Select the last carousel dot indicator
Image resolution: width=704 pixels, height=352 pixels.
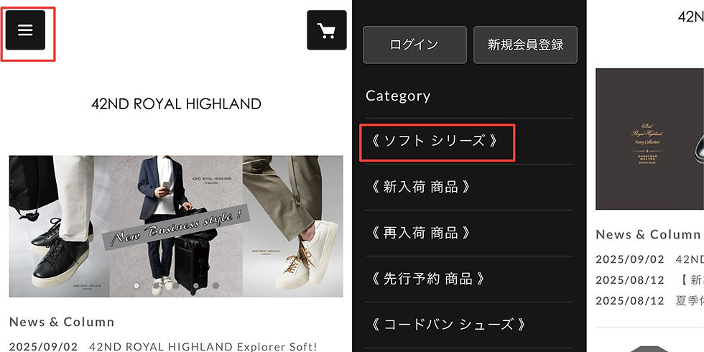[216, 286]
